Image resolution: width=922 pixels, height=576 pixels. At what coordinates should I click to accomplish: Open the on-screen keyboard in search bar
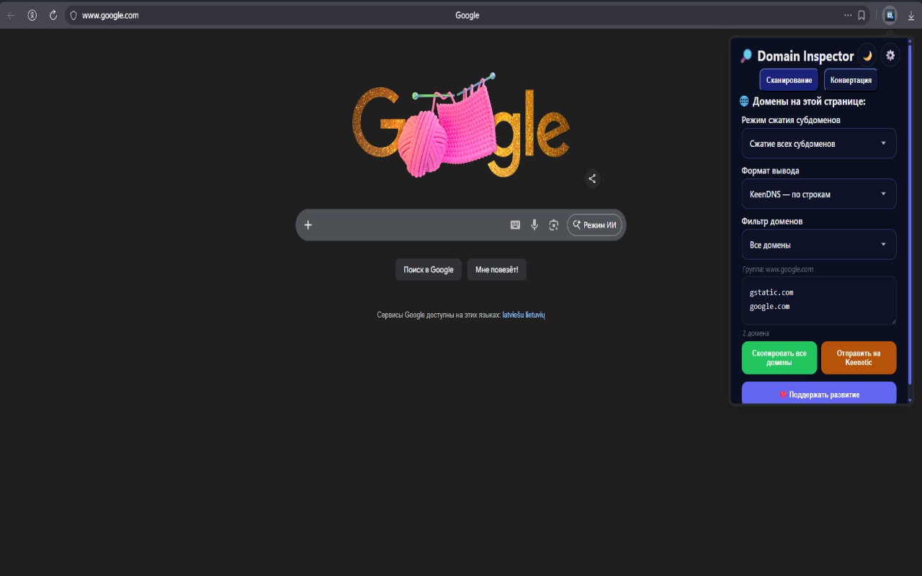click(515, 225)
